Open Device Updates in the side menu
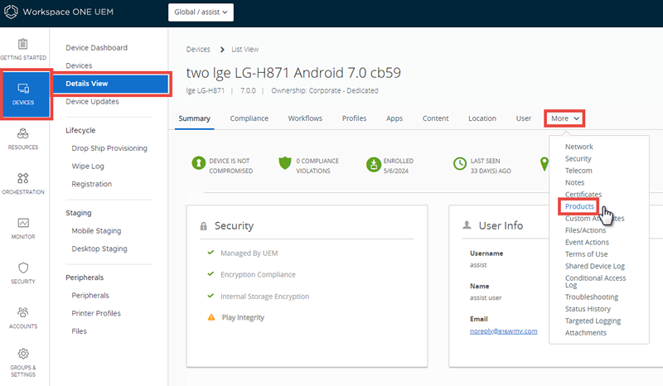663x386 pixels. [x=92, y=101]
